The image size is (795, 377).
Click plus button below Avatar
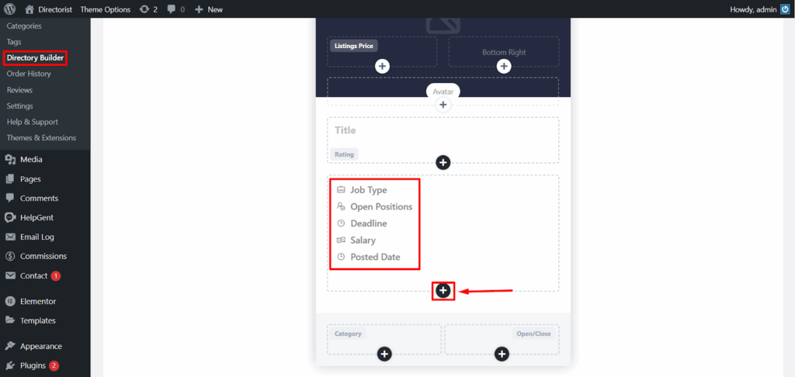(443, 105)
